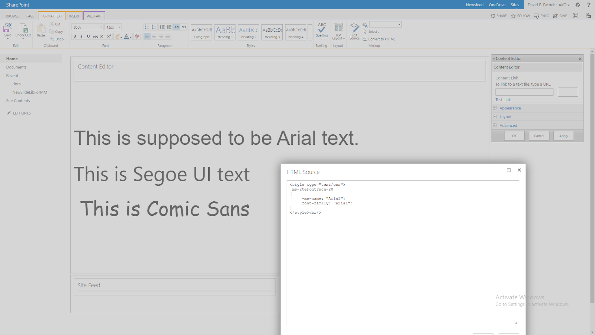Click the Apply button in tool pane

coord(563,136)
